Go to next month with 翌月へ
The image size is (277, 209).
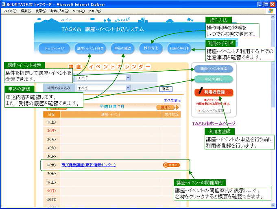point(167,107)
